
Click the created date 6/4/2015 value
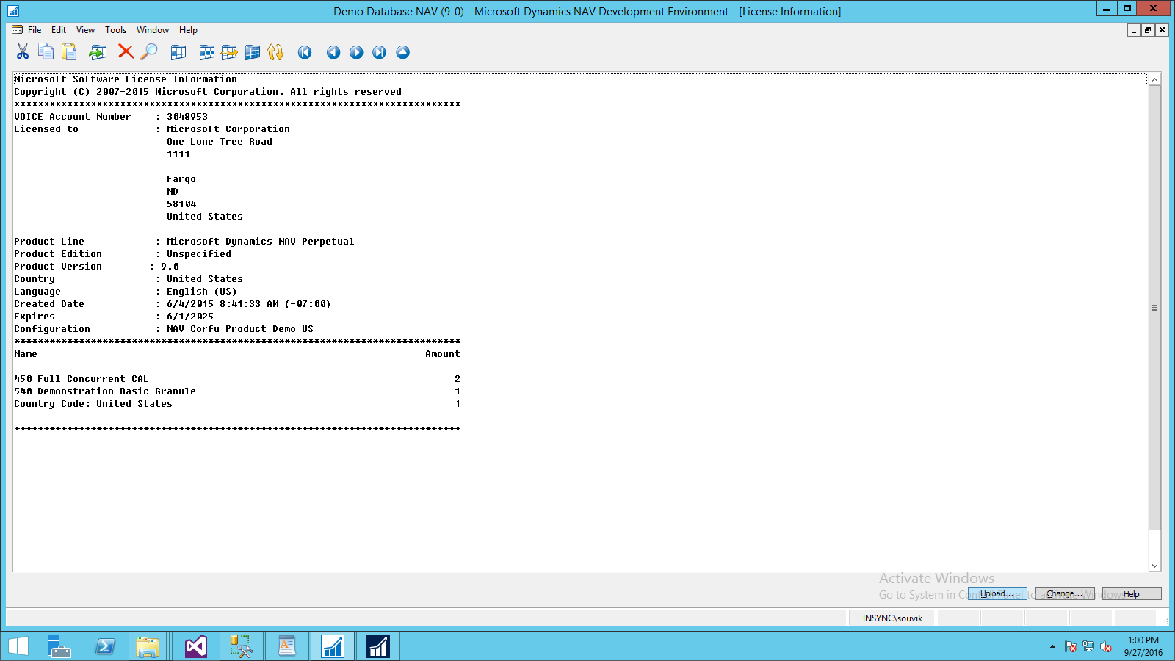249,303
